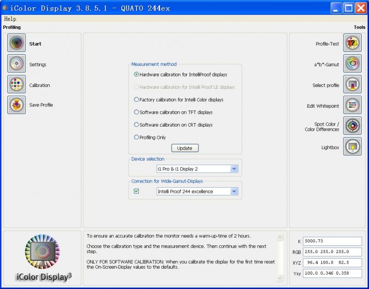
Task: Click the Start profiling icon
Action: (17, 43)
